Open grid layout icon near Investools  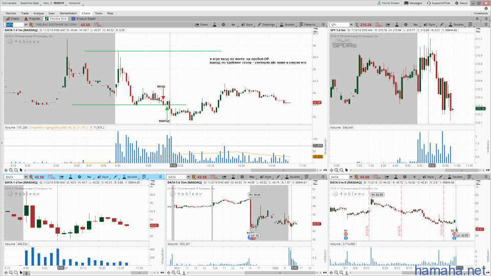pos(478,19)
